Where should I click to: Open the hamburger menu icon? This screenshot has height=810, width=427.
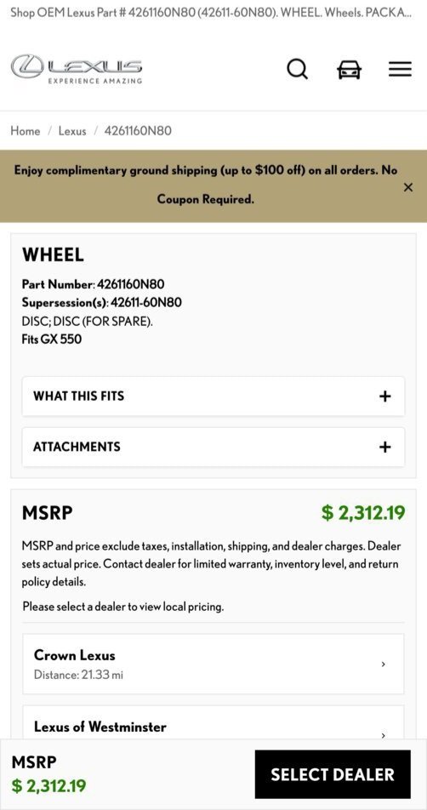(x=400, y=69)
